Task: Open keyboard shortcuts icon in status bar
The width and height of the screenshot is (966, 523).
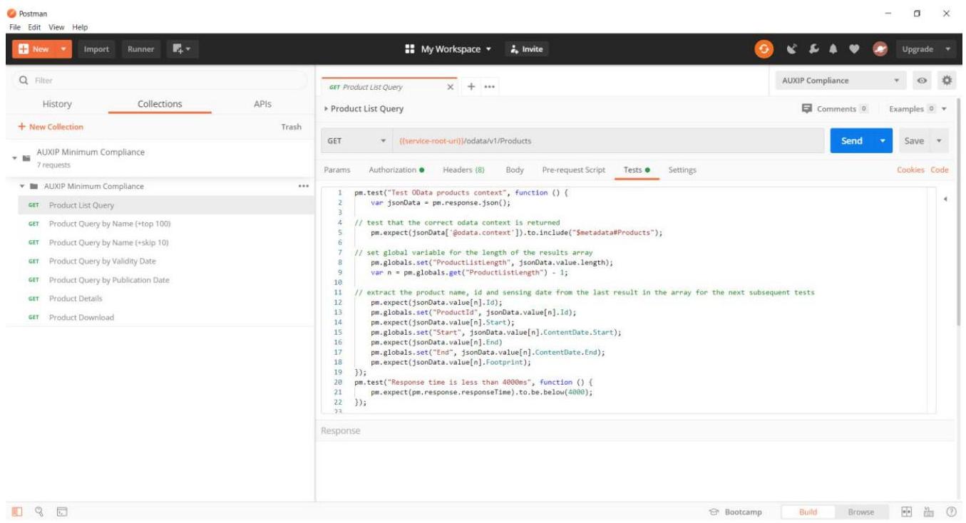Action: 929,512
